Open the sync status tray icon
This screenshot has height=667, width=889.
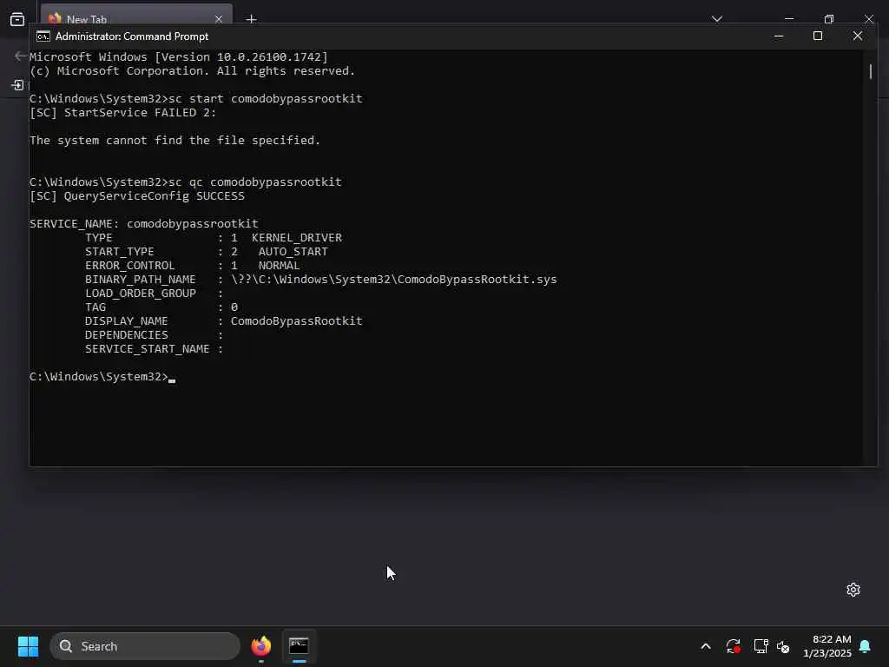coord(733,646)
